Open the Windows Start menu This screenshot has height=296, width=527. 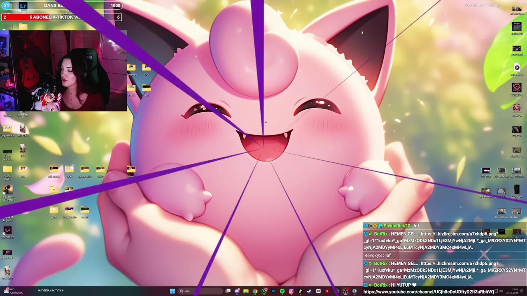point(173,291)
